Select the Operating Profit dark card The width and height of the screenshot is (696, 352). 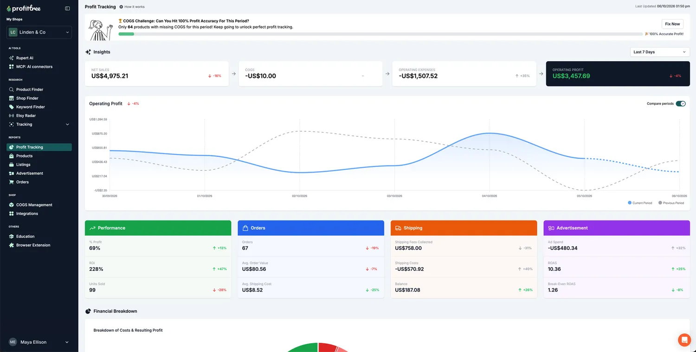point(618,74)
